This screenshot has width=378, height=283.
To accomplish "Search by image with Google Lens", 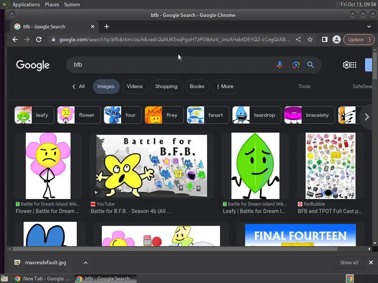I will [x=296, y=65].
